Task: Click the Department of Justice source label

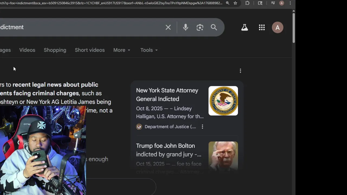Action: tap(170, 126)
